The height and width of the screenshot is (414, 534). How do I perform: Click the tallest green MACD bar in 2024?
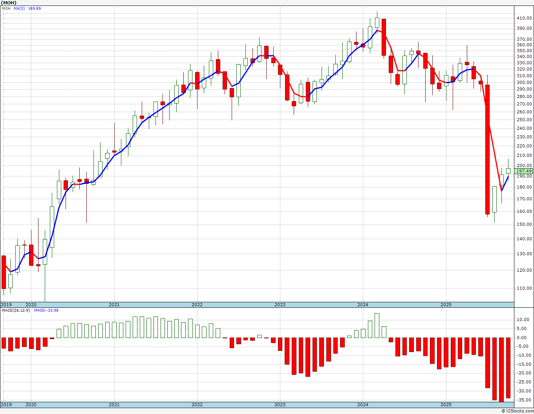pyautogui.click(x=377, y=325)
